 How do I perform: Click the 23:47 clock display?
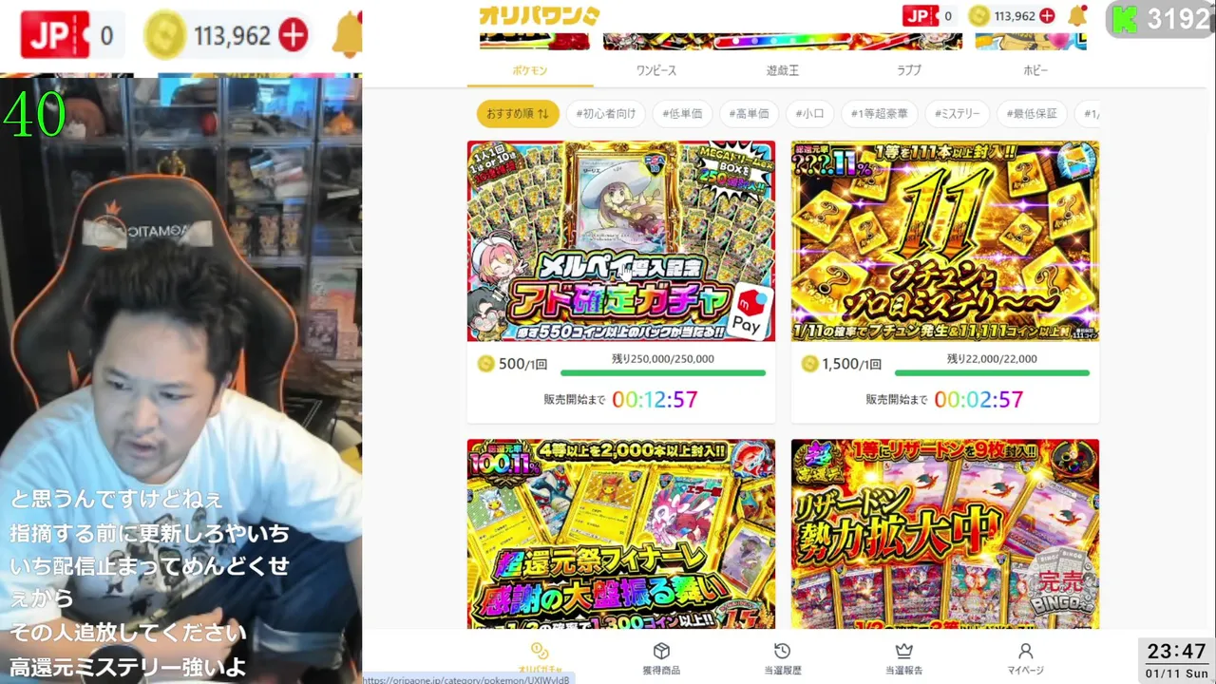pos(1176,652)
